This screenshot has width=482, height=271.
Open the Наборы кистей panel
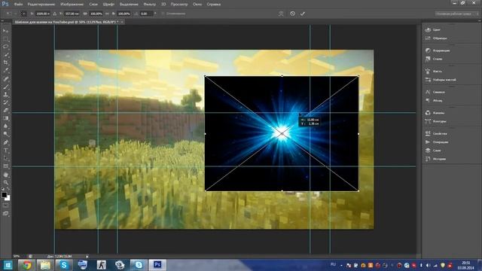[441, 80]
